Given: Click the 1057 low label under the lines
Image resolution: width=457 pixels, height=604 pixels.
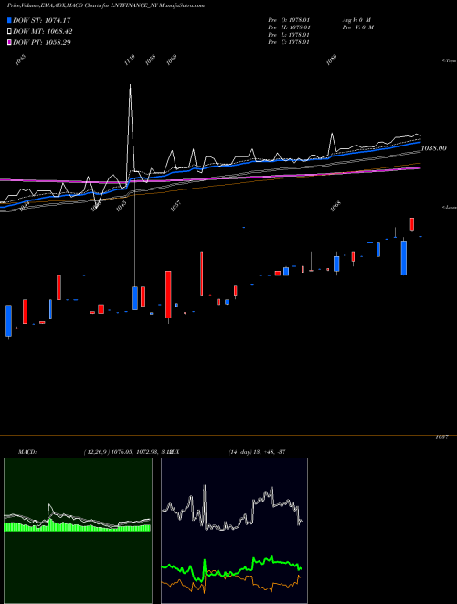Looking at the screenshot, I should pyautogui.click(x=175, y=206).
